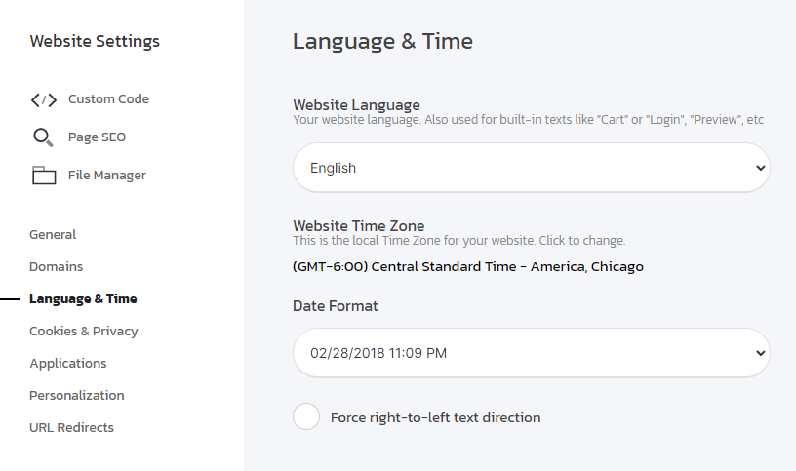Expand the Website Language dropdown arrow
The width and height of the screenshot is (796, 471).
[x=761, y=168]
